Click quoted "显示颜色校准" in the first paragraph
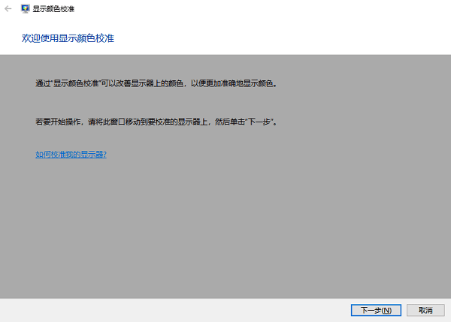 76,83
